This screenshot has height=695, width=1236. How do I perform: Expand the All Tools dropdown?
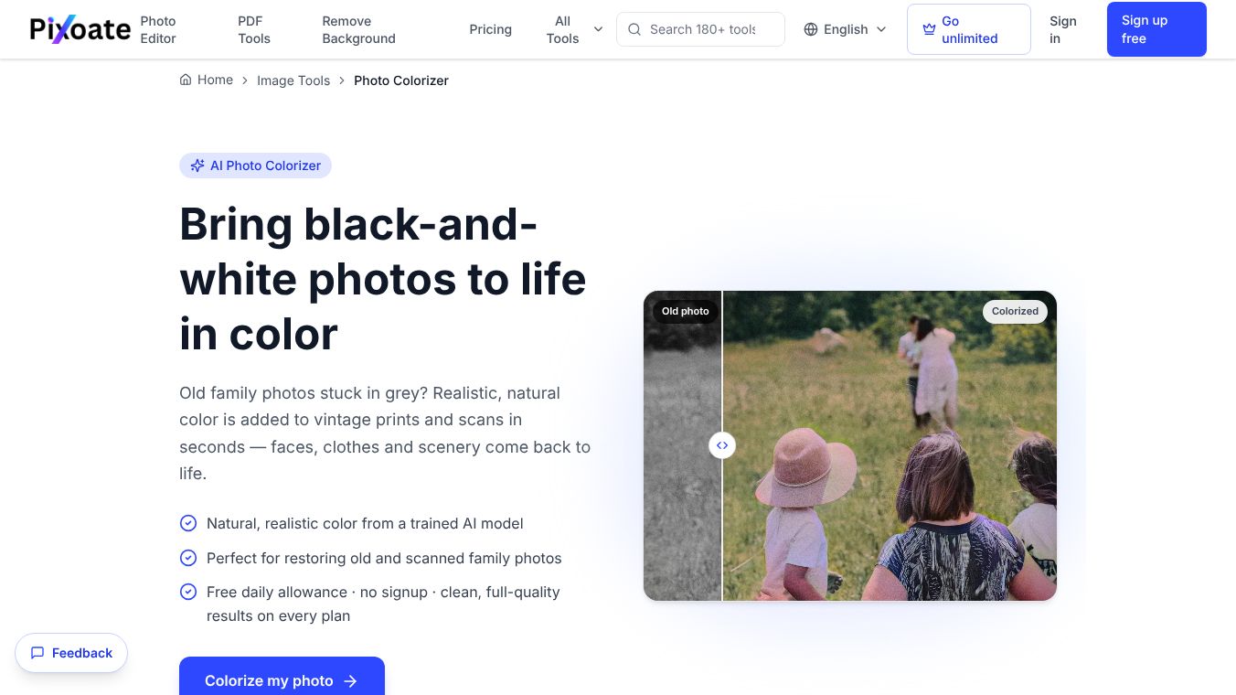[574, 29]
